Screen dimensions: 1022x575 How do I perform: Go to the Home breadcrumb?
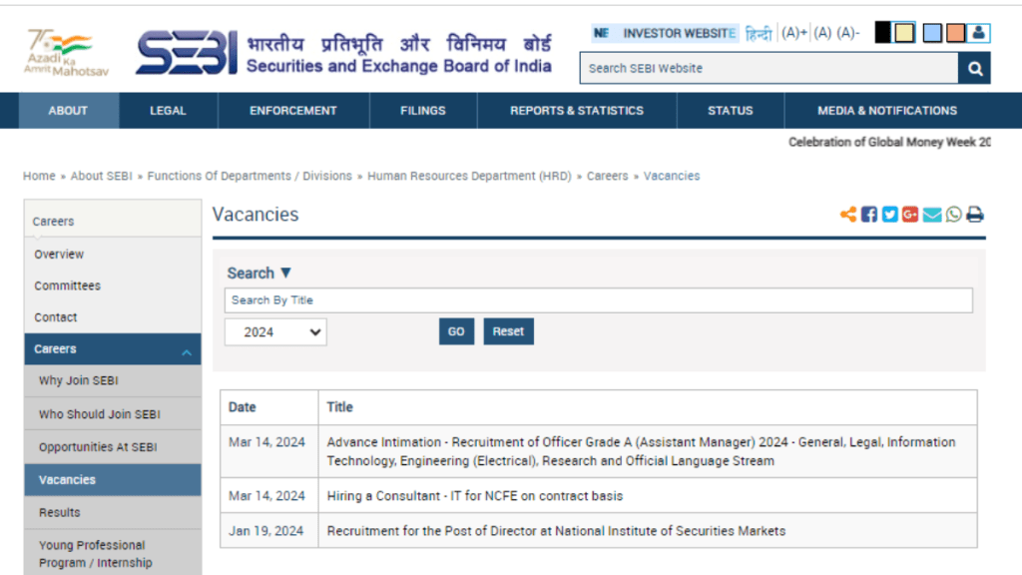39,176
